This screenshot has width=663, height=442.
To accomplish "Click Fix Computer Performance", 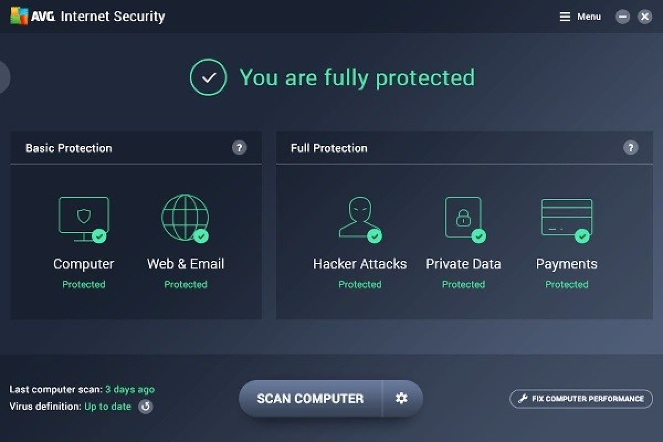I will pyautogui.click(x=580, y=398).
